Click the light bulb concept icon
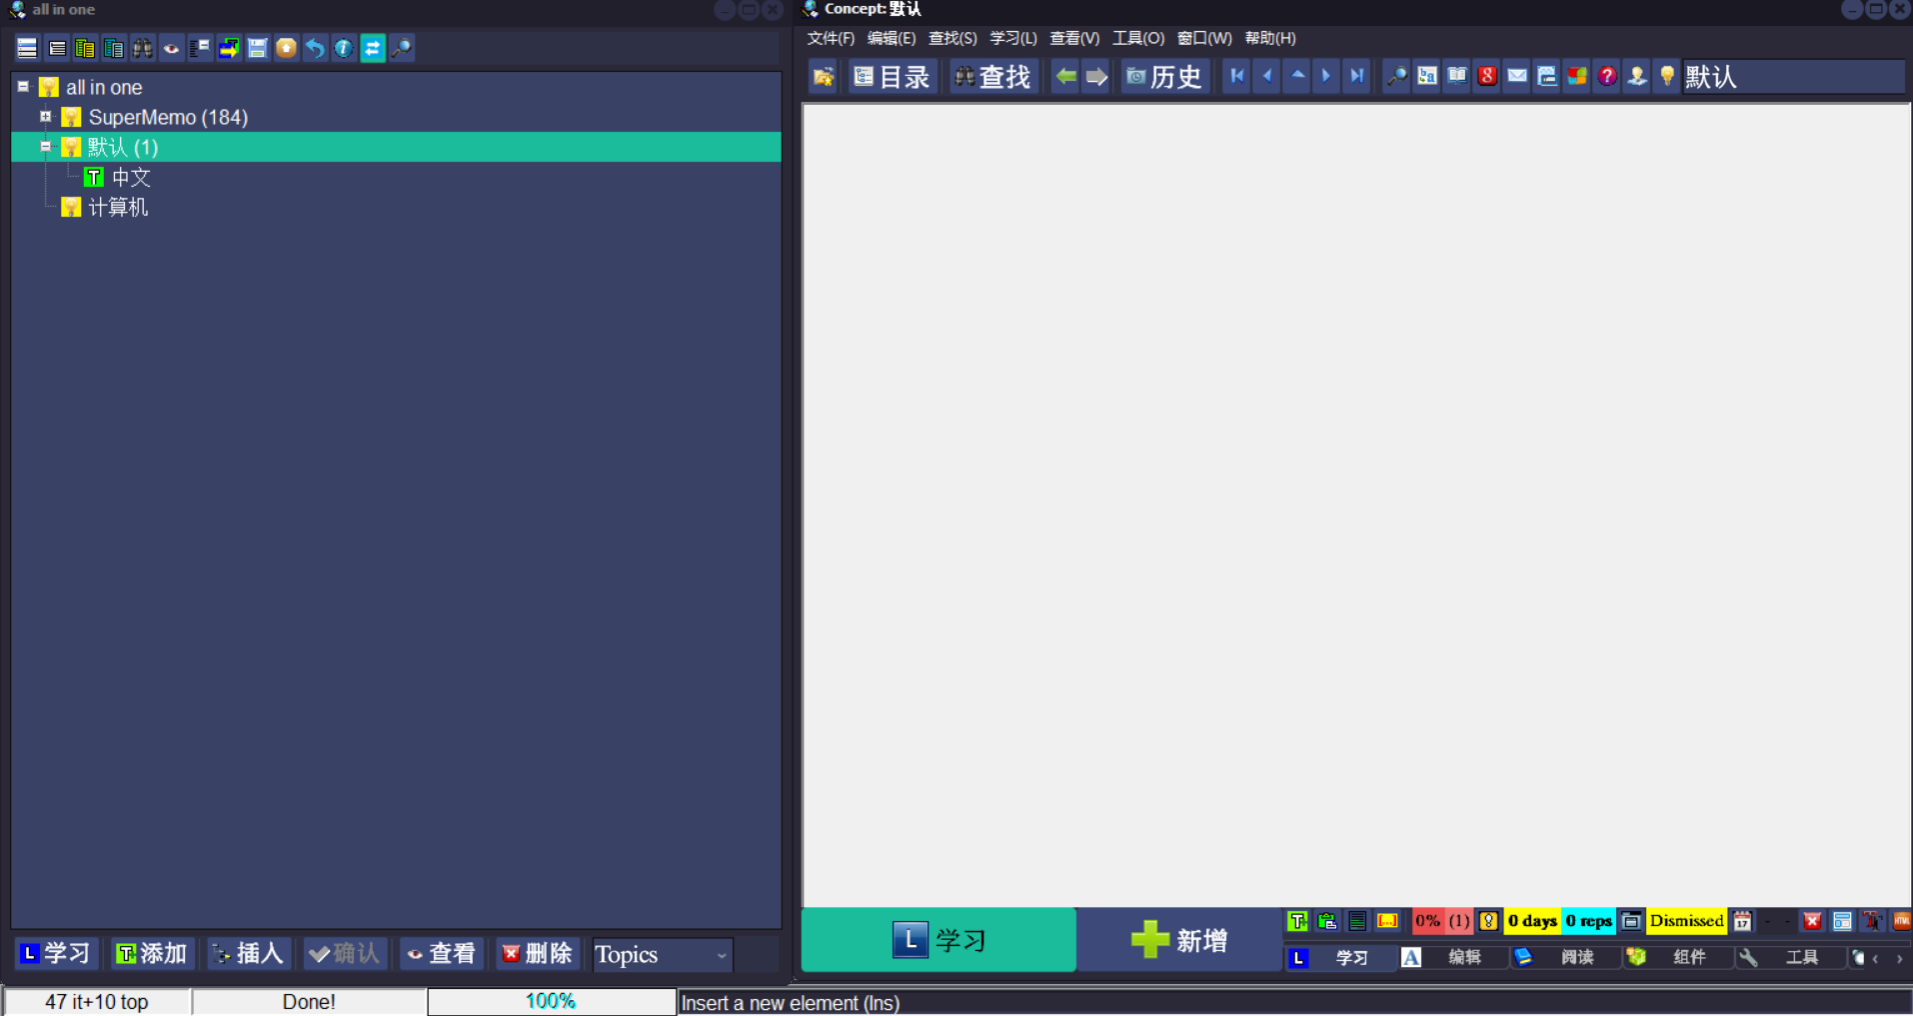Viewport: 1913px width, 1016px height. pos(1667,76)
